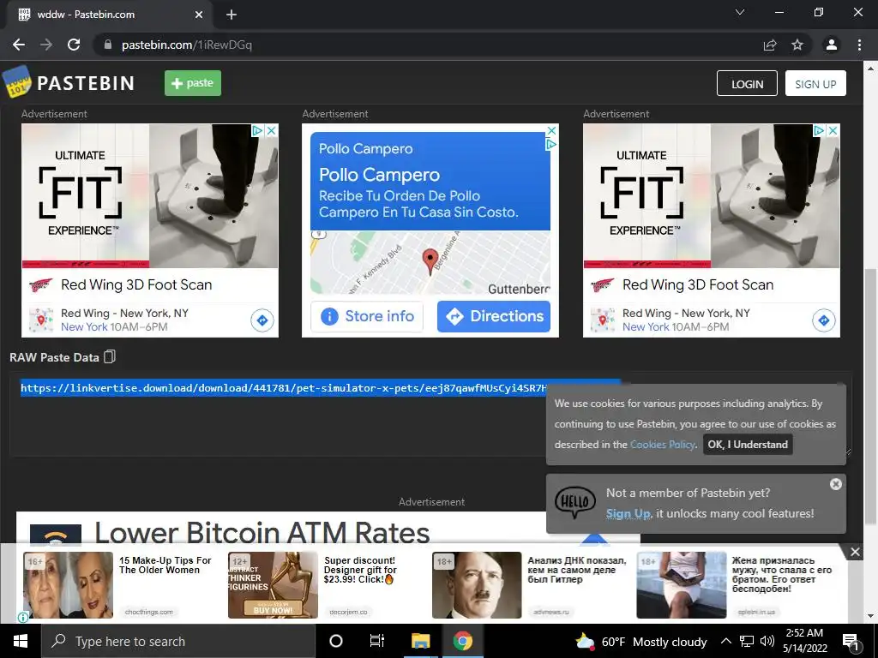
Task: Close the left Red Wing ad
Action: [272, 130]
